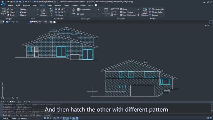The height and width of the screenshot is (120, 213).
Task: Open Named viewports
Action: (x=115, y=9)
